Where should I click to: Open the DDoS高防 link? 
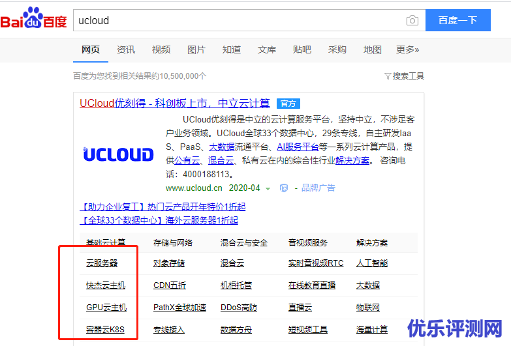(x=239, y=308)
